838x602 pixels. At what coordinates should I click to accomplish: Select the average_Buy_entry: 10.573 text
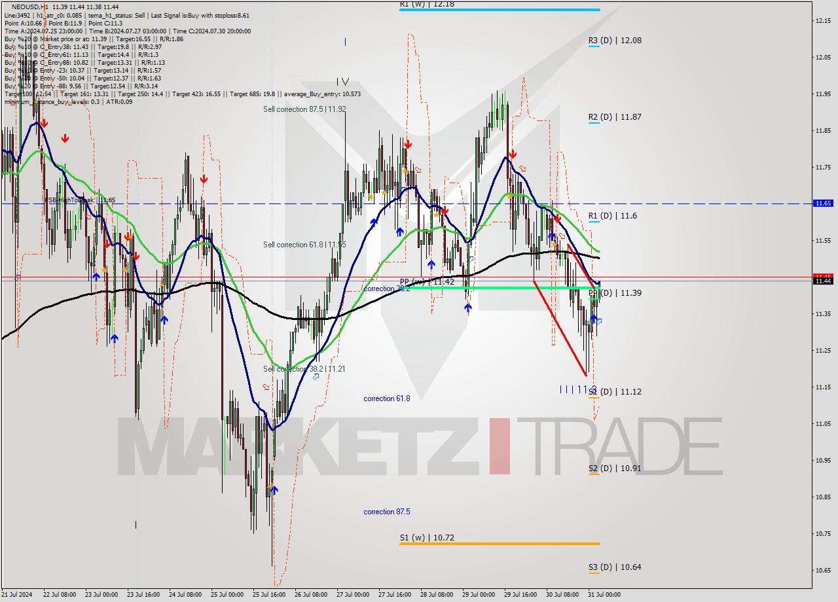[321, 94]
